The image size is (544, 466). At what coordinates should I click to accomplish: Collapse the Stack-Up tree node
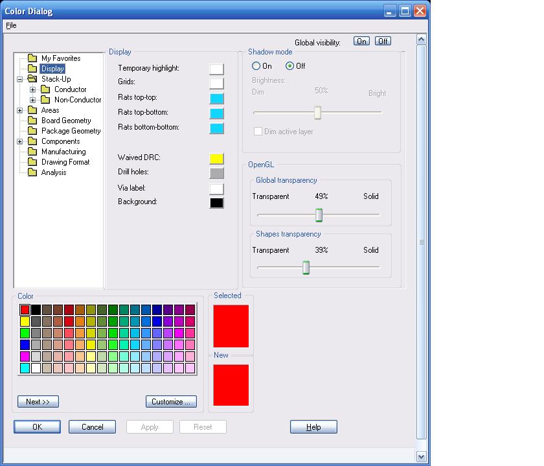click(20, 79)
